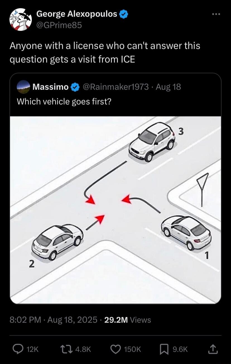Open the George Alexopoulos display name
231x364 pixels.
tap(77, 14)
